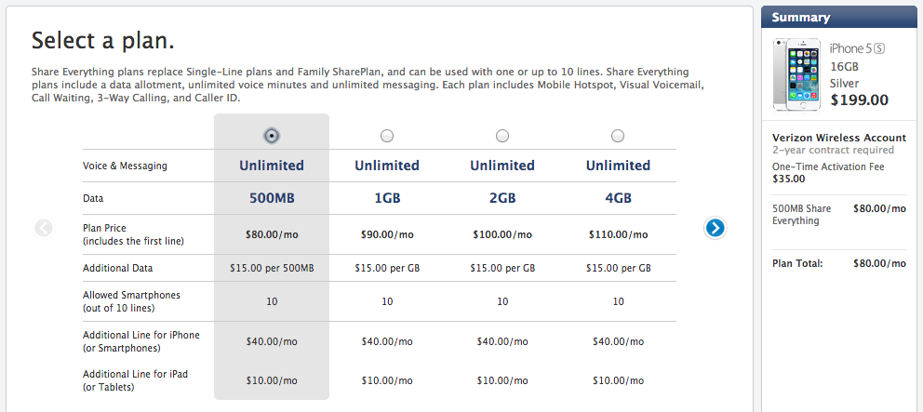Choose the 1GB plan radio button
The image size is (923, 412).
[x=387, y=136]
